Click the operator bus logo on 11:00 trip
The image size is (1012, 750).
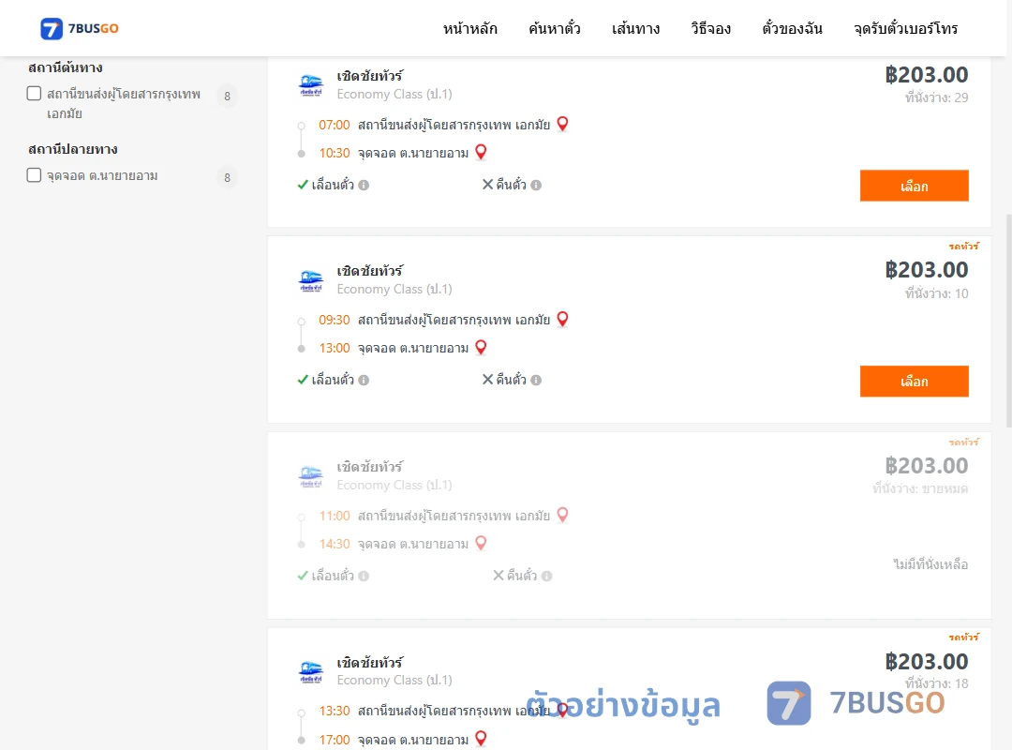pyautogui.click(x=311, y=476)
